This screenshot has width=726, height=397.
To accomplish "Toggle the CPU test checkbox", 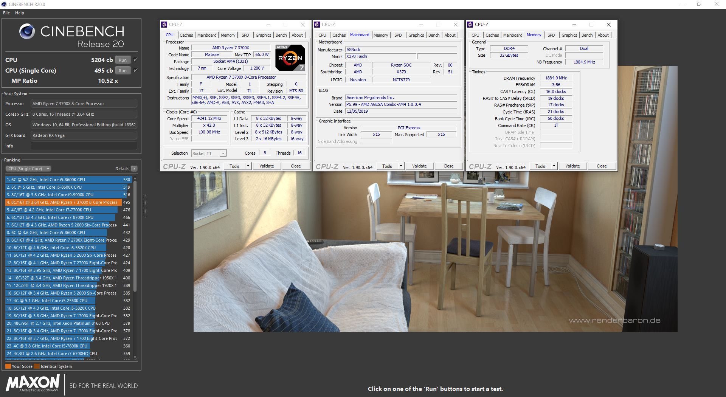I will (x=135, y=60).
